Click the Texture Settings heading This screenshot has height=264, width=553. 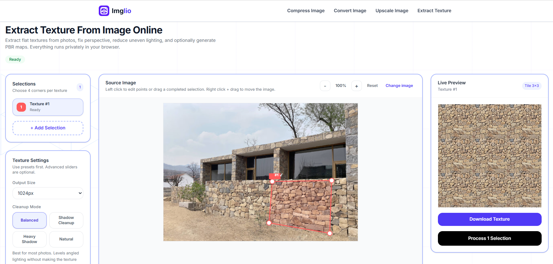click(x=31, y=160)
